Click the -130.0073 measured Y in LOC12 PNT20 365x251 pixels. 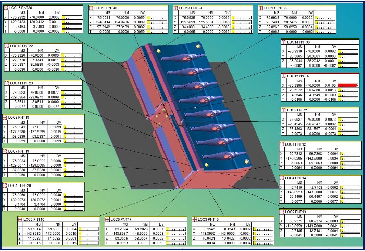17,200
